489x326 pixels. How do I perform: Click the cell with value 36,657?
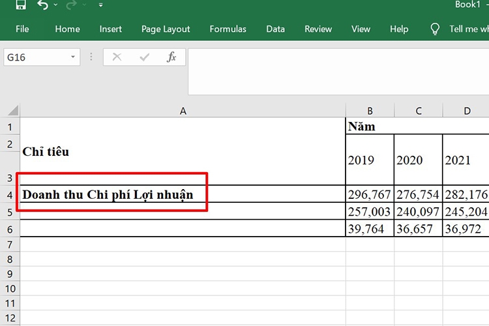click(418, 228)
